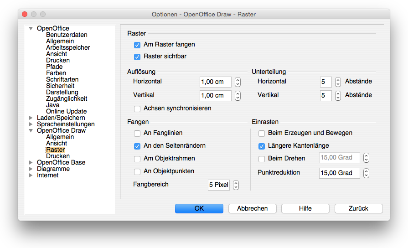Check Beim Erzeugen und Bewegen

262,134
